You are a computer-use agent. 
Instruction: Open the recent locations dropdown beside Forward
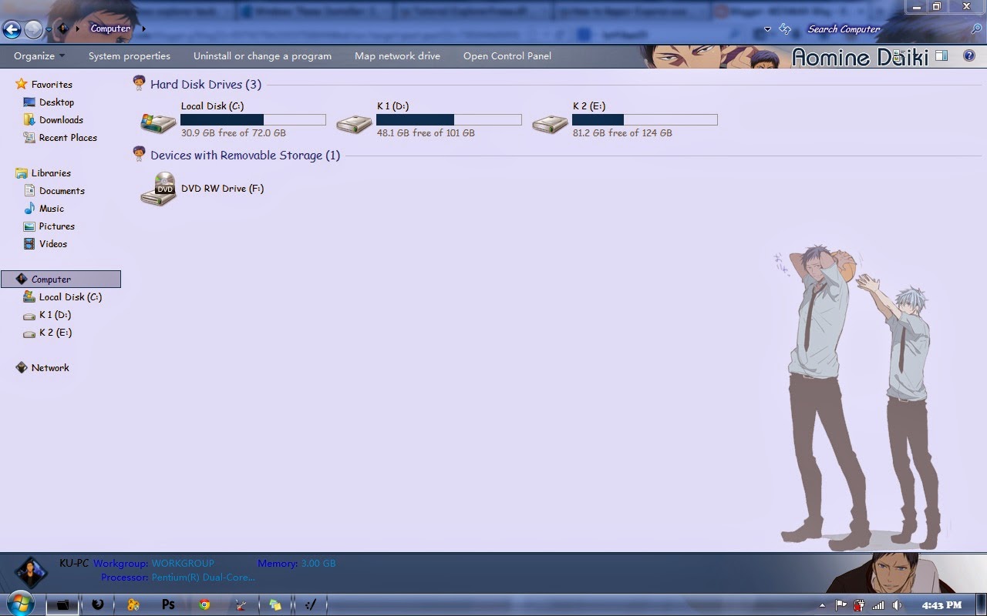pos(49,30)
